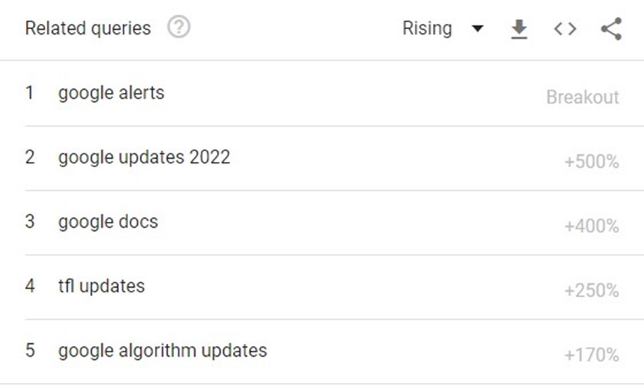
Task: Share the related queries widget
Action: tap(612, 29)
